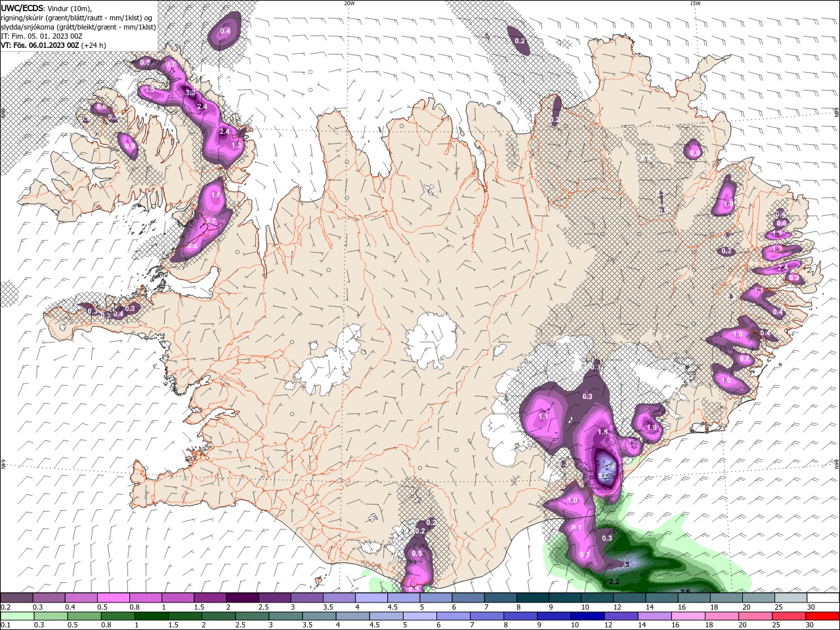Click the '(+24 h)' forecast offset text
This screenshot has height=630, width=840.
93,45
